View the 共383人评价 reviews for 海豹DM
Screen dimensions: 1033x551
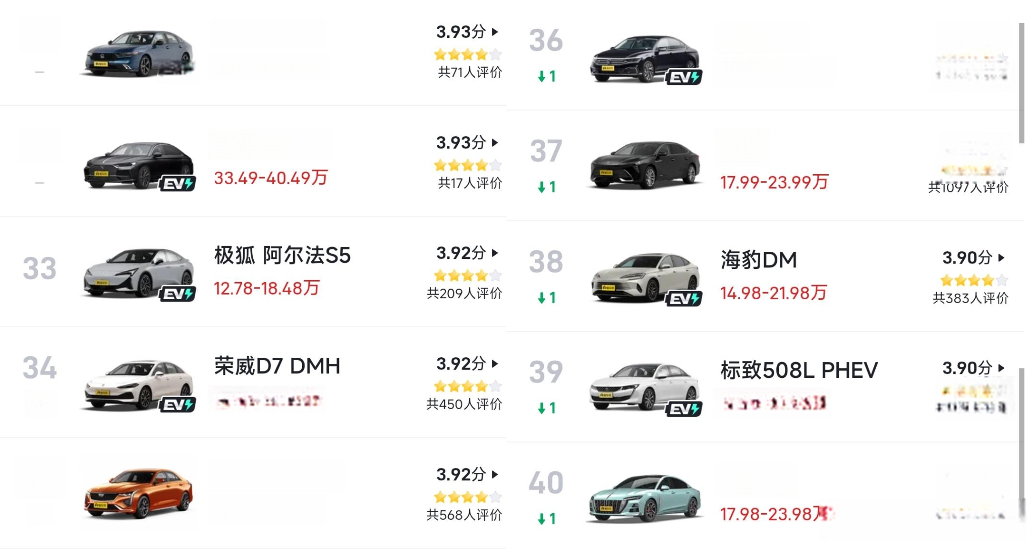pyautogui.click(x=970, y=299)
